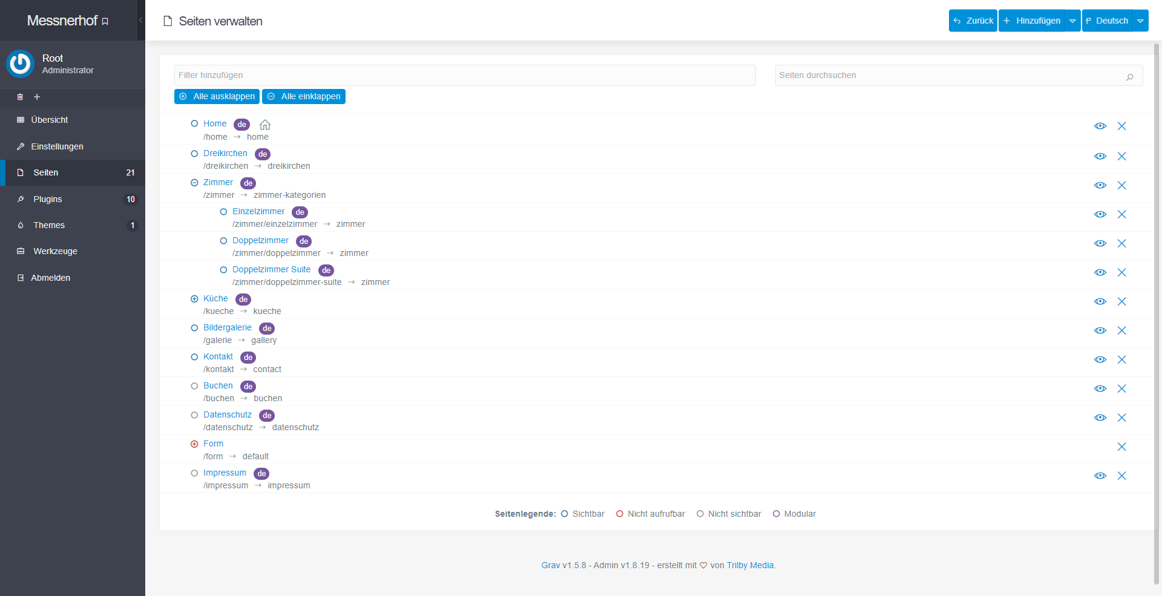Open the Trilby Media link
This screenshot has height=596, width=1162.
[x=750, y=565]
